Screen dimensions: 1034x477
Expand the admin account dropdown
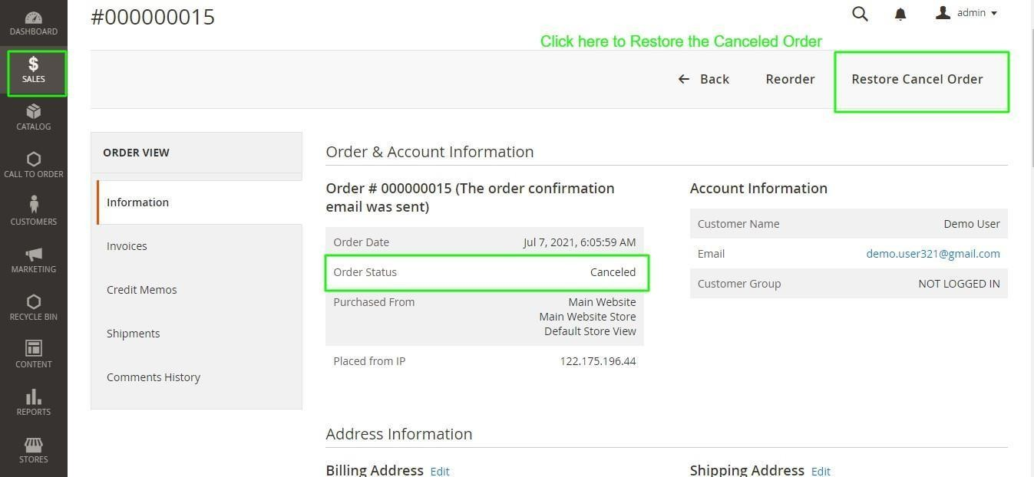click(x=966, y=13)
